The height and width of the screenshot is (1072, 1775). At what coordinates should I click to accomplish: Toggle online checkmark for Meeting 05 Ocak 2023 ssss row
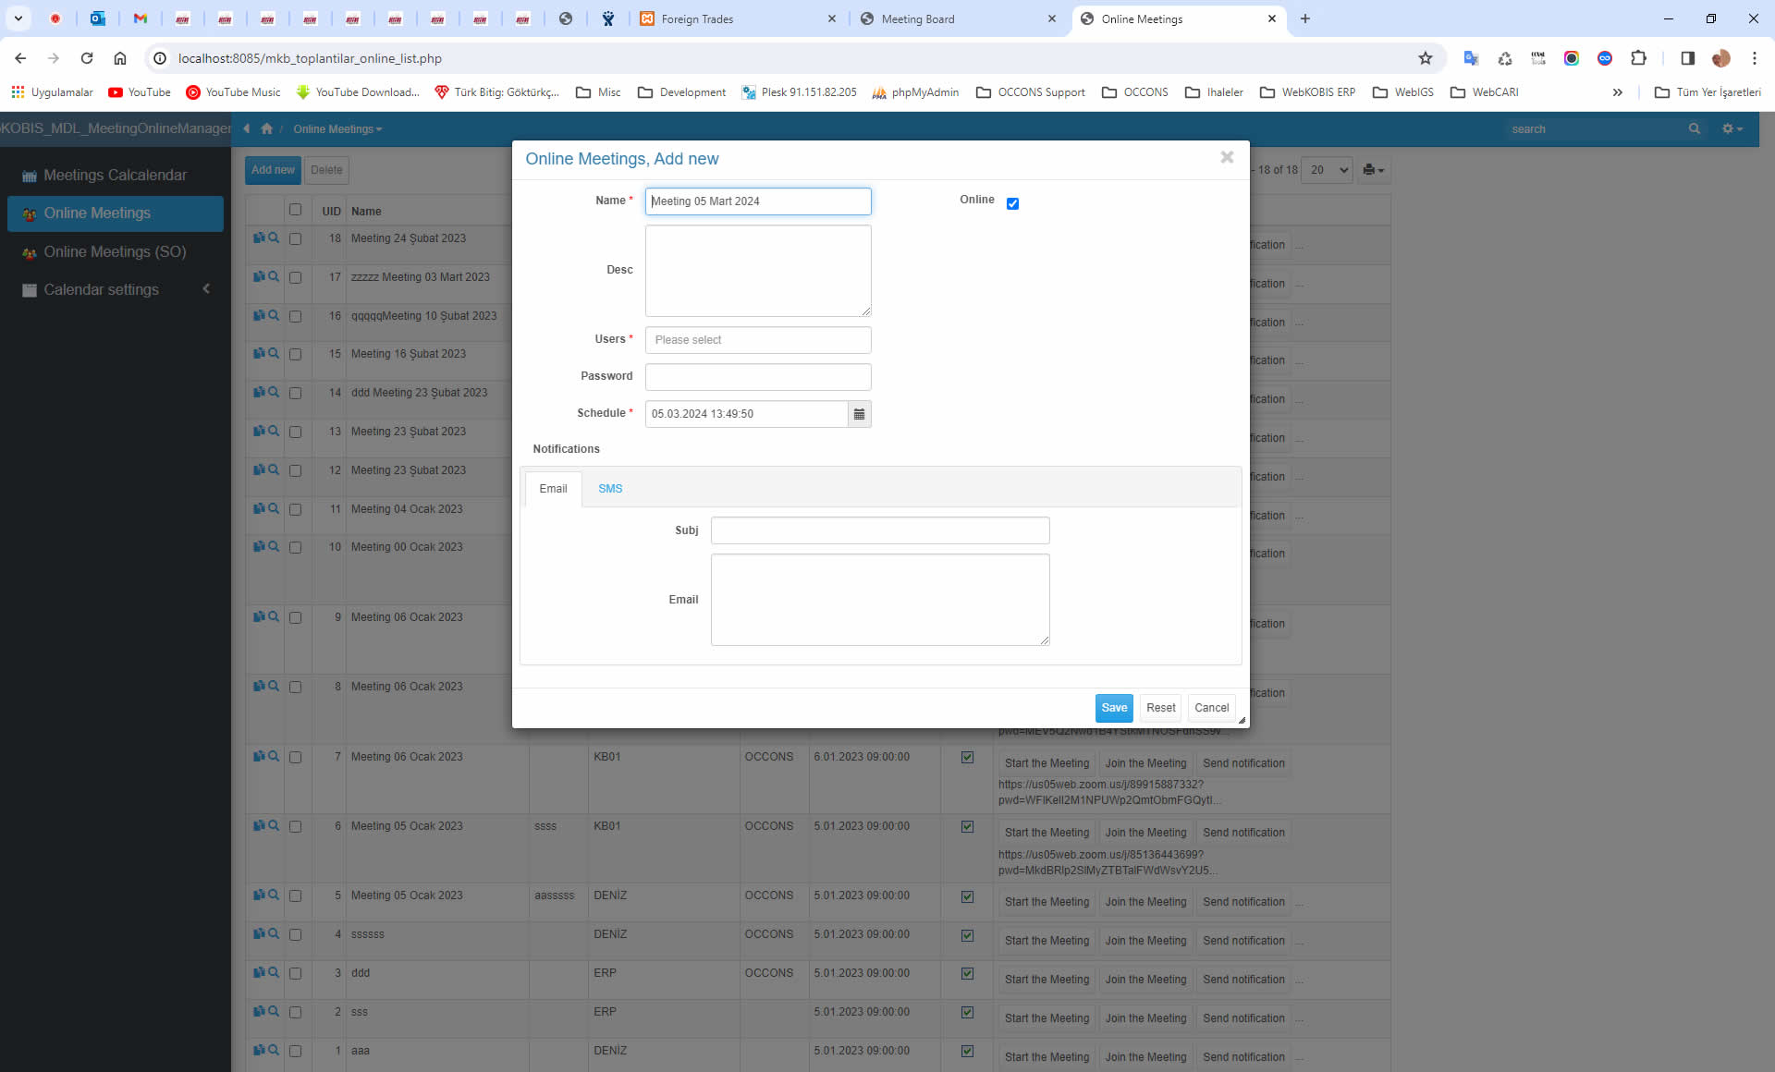click(967, 826)
